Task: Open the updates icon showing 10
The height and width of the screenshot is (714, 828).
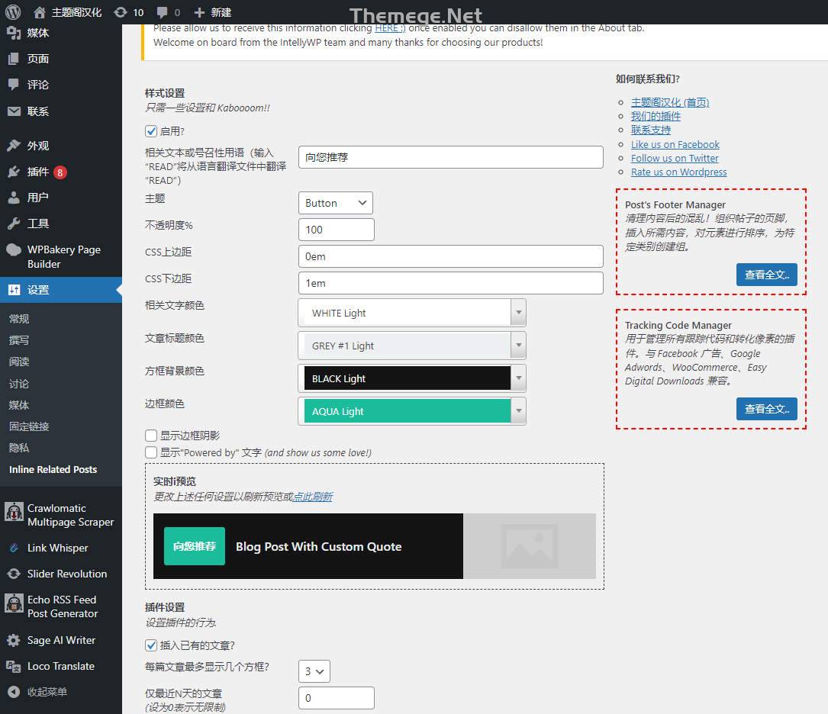Action: click(x=121, y=12)
